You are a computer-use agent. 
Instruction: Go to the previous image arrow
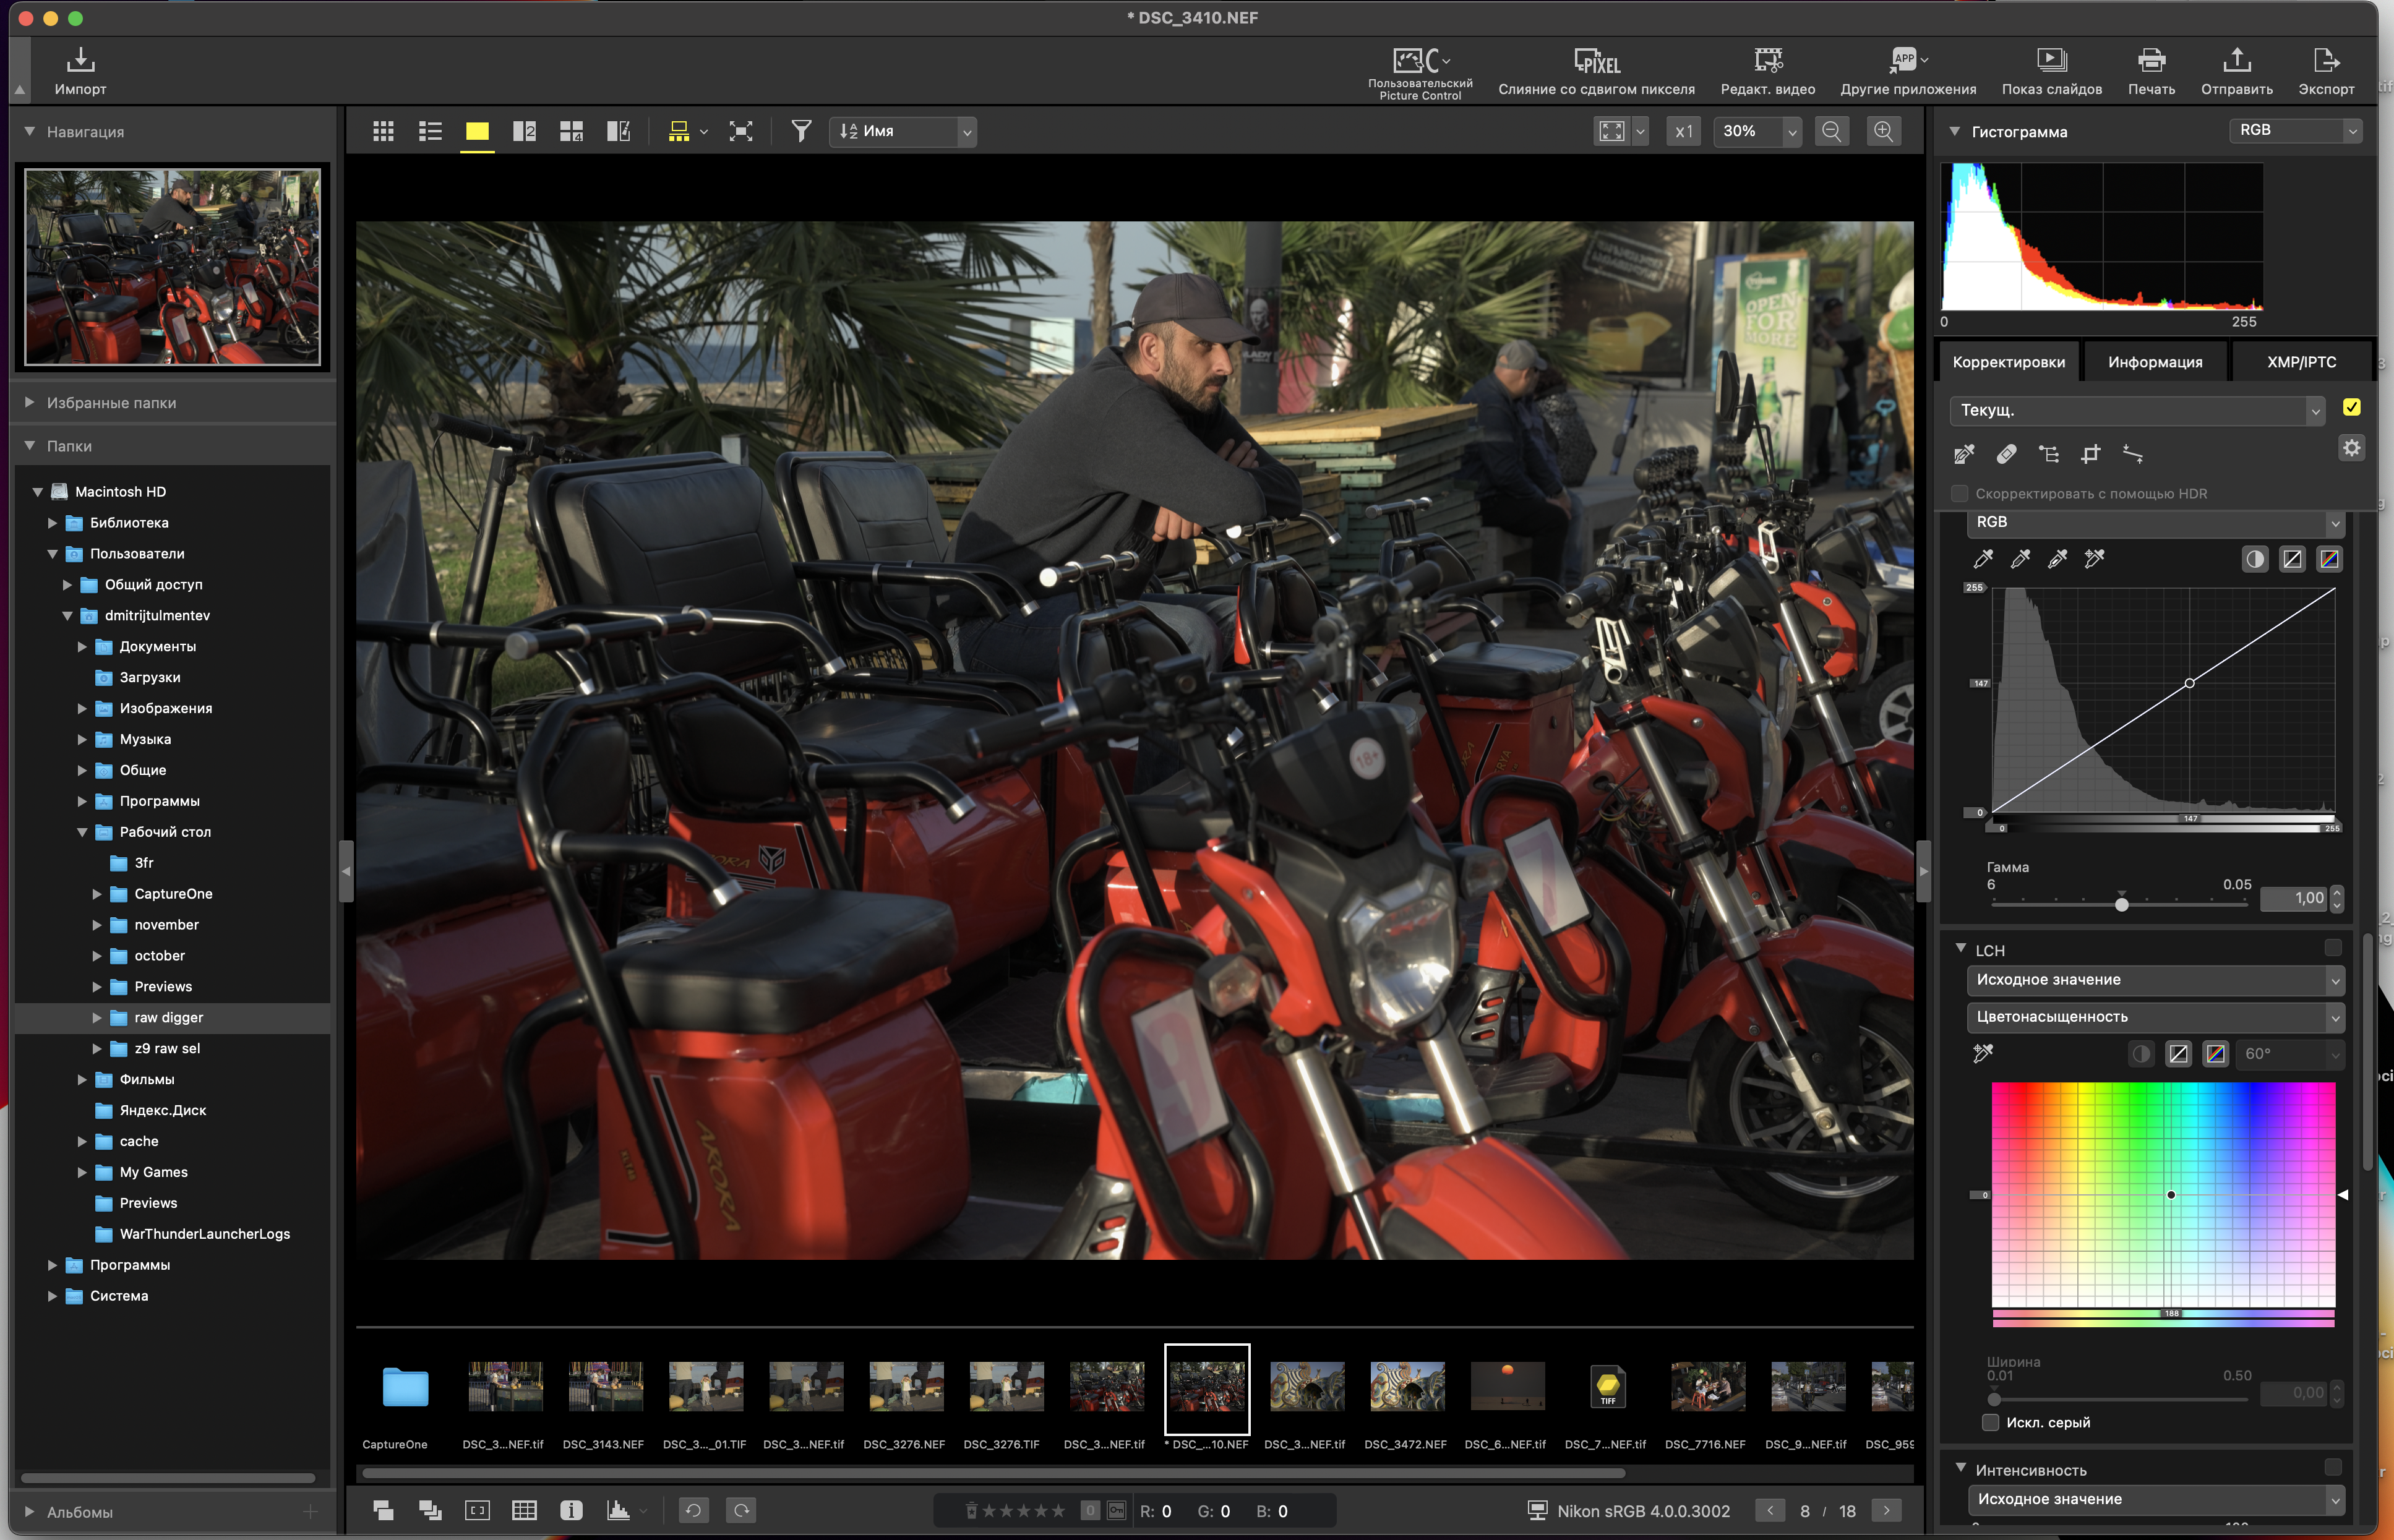(1769, 1510)
